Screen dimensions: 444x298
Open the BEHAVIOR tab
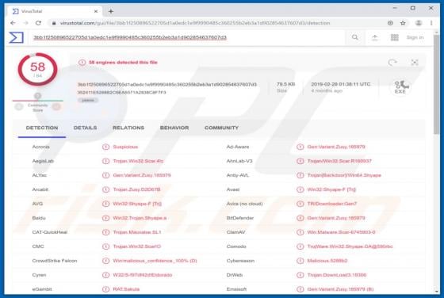pos(174,128)
